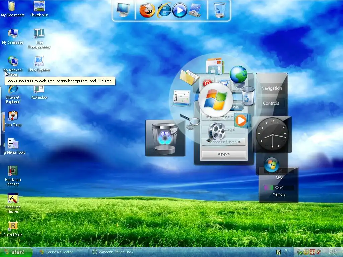Viewport: 343px width, 257px height.
Task: Open the Core Temp shortcut
Action: [x=13, y=119]
